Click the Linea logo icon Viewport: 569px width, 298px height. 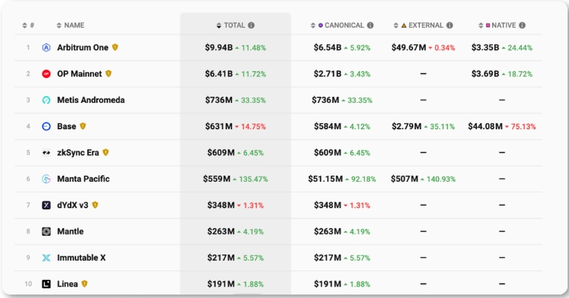click(x=46, y=284)
